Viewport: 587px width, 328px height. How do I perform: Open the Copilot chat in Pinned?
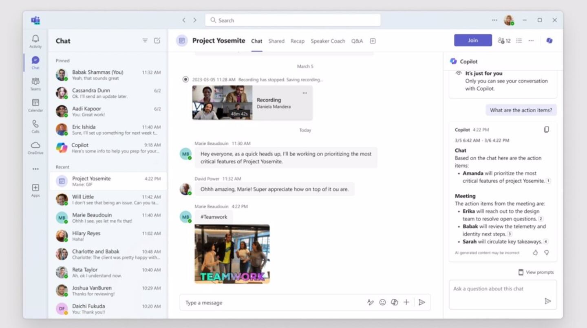[108, 148]
